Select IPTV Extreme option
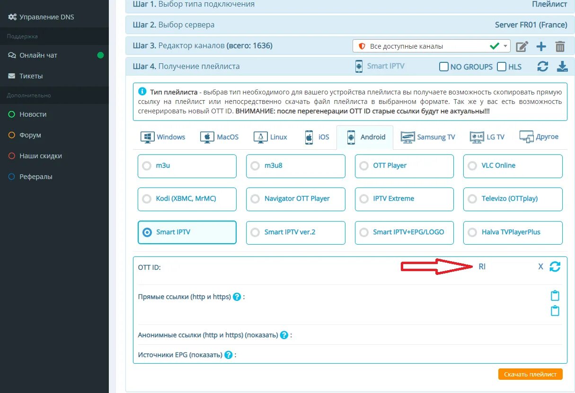This screenshot has height=393, width=575. (404, 199)
